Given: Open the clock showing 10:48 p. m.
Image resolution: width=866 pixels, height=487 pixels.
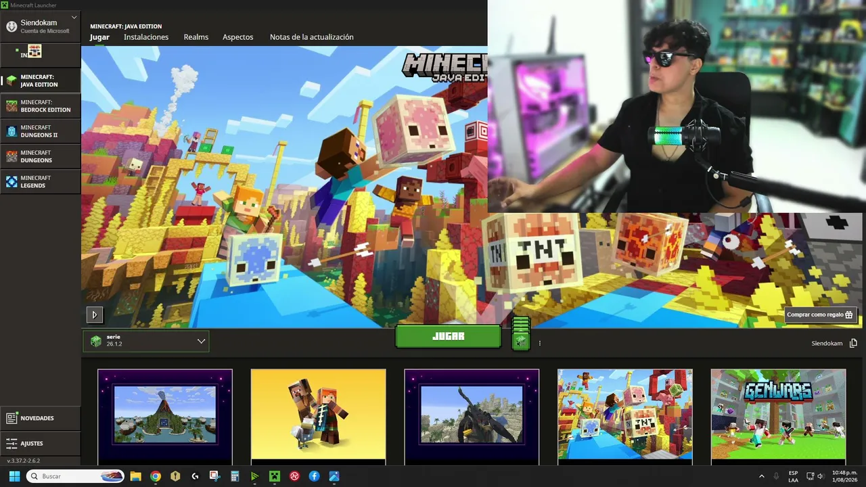Looking at the screenshot, I should pyautogui.click(x=845, y=476).
